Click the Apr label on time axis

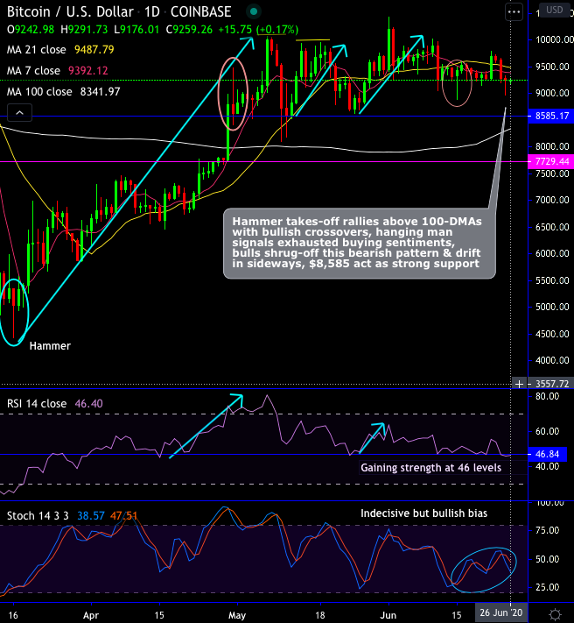click(x=91, y=615)
